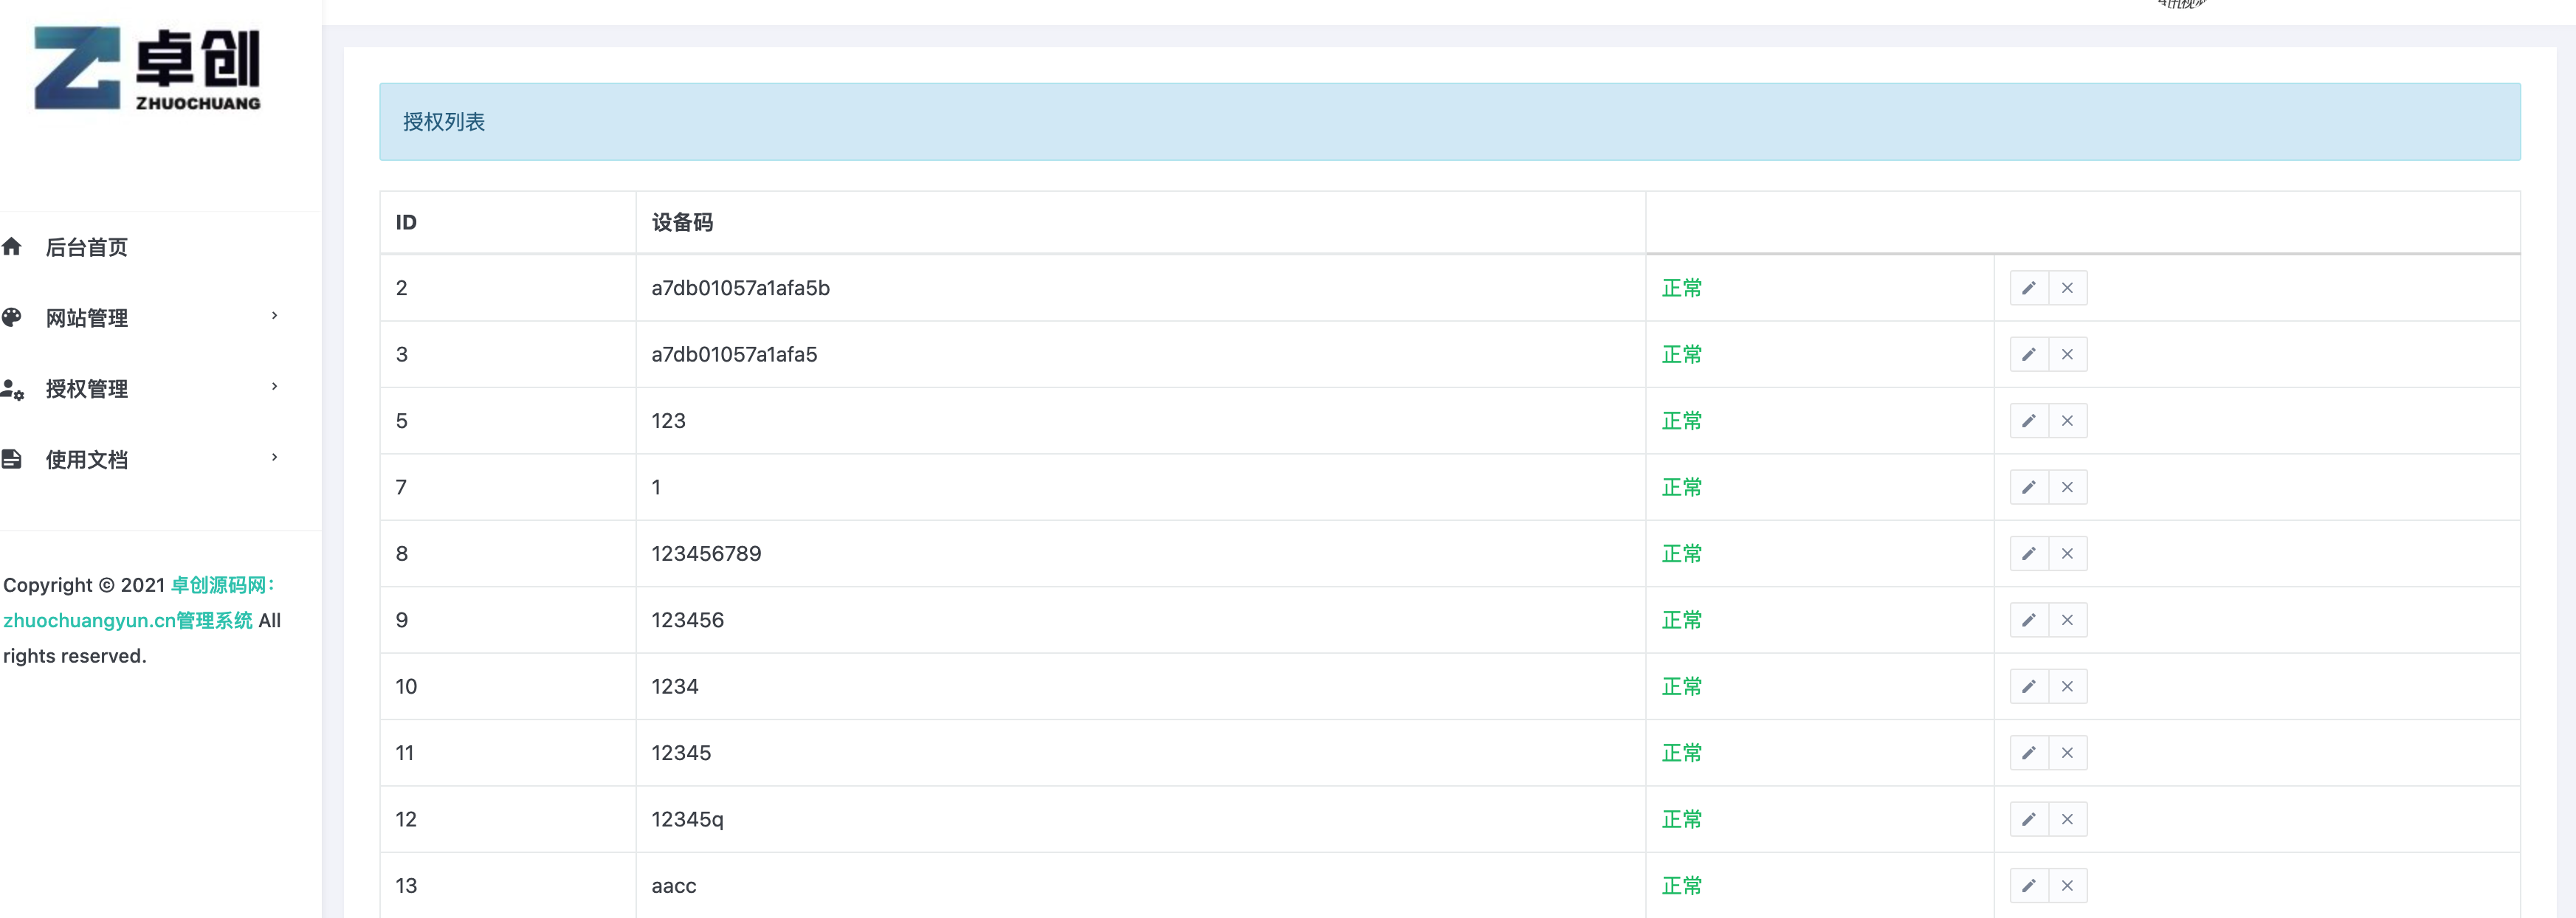Expand the 网站管理 submenu chevron
Image resolution: width=2576 pixels, height=918 pixels.
coord(274,316)
